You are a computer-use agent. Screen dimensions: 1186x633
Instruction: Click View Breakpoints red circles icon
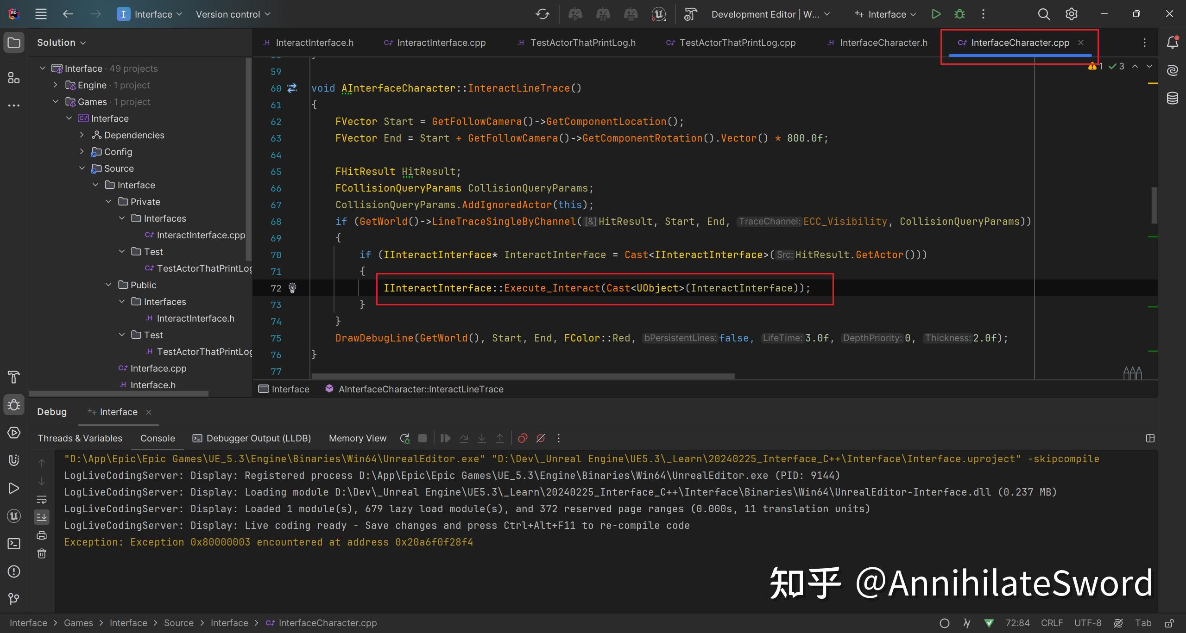(523, 438)
